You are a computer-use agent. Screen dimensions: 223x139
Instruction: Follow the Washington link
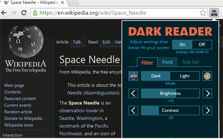[x=90, y=118]
